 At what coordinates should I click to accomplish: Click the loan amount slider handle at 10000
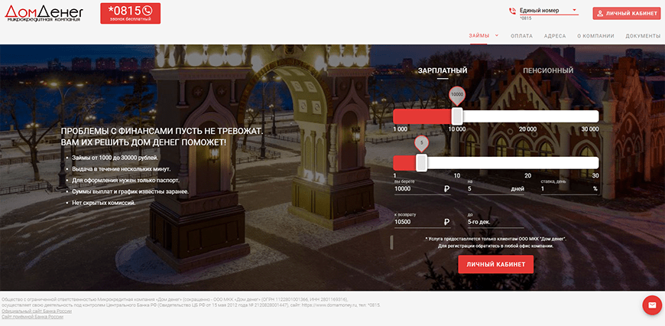457,116
